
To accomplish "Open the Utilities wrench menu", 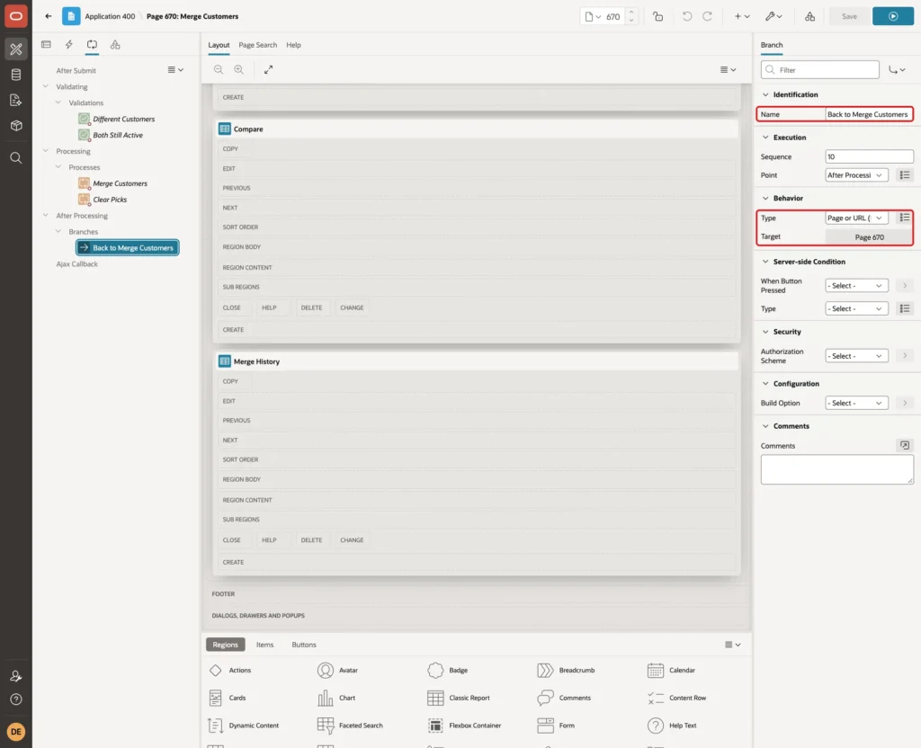I will pos(773,16).
